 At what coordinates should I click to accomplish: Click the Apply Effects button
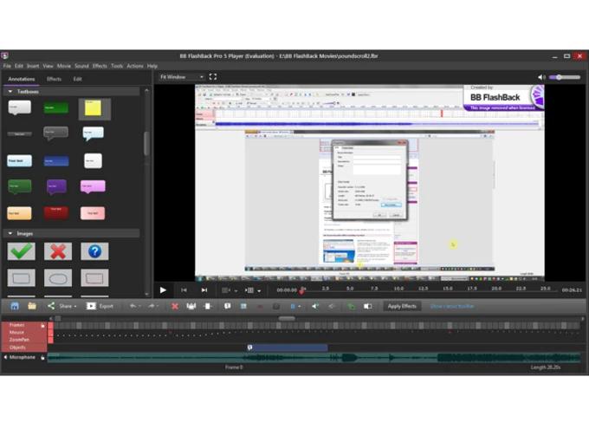tap(402, 306)
